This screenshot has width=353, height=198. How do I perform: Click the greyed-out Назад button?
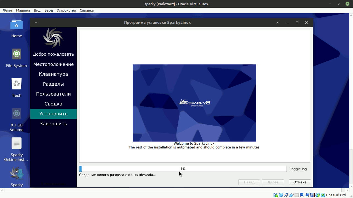coord(249,182)
